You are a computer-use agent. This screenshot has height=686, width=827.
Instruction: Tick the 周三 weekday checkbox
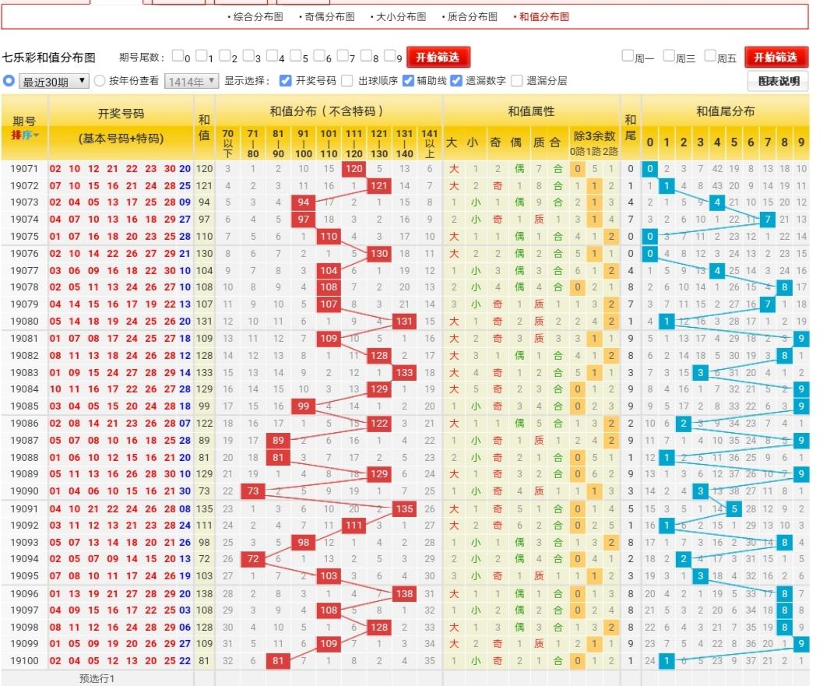point(669,55)
